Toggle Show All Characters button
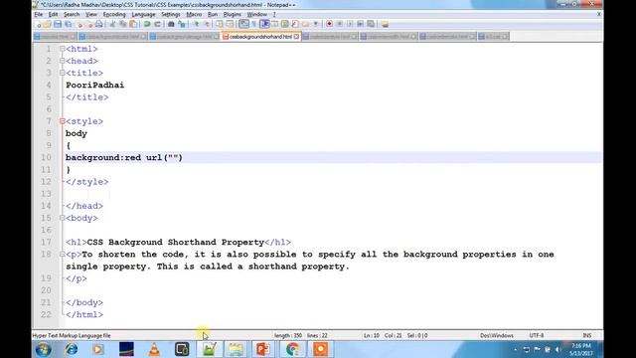 [254, 24]
